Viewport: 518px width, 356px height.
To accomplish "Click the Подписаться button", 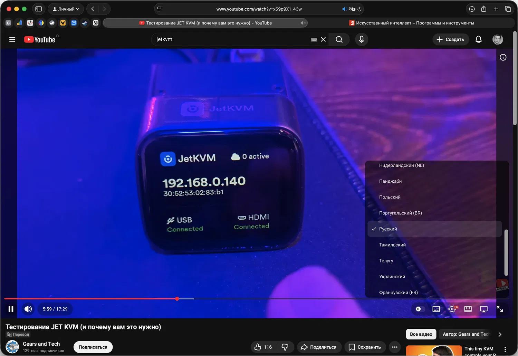I will pos(93,347).
